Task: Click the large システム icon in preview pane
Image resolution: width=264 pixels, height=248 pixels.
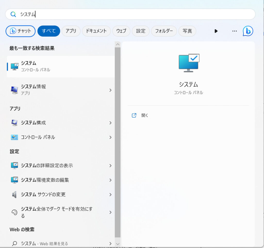Action: click(189, 63)
